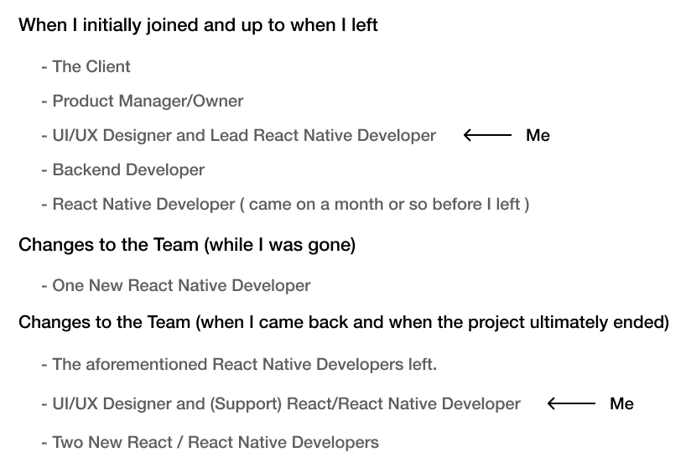
Task: Select "One New React Native Developer" item
Action: (x=181, y=285)
